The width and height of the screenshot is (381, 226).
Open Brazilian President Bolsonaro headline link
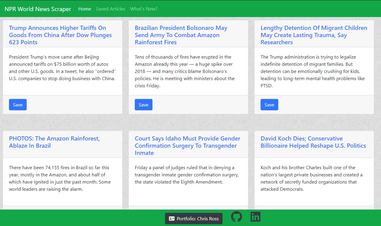click(x=181, y=35)
